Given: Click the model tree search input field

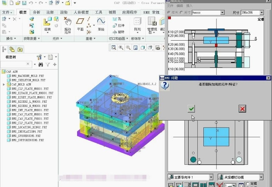Looking at the screenshot, I should point(16,64).
